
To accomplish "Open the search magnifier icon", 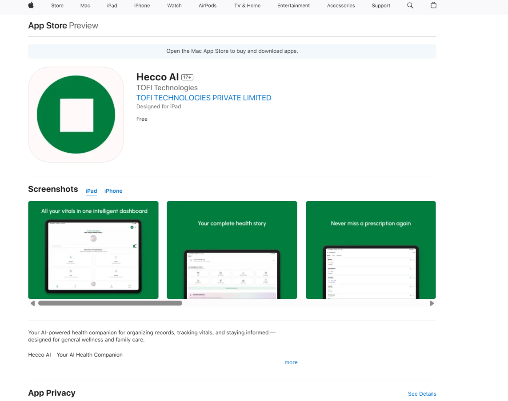I will (410, 6).
